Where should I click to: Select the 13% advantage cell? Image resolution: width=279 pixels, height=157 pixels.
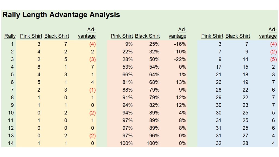pos(181,82)
